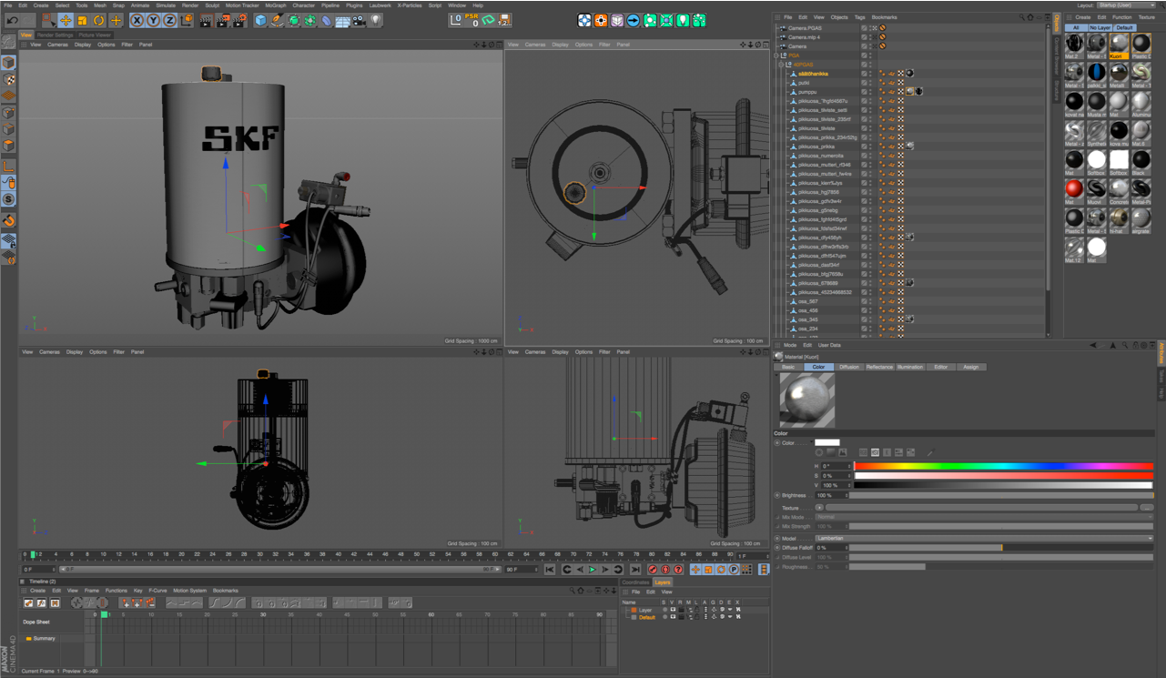Select the pumppu object row

pos(807,92)
